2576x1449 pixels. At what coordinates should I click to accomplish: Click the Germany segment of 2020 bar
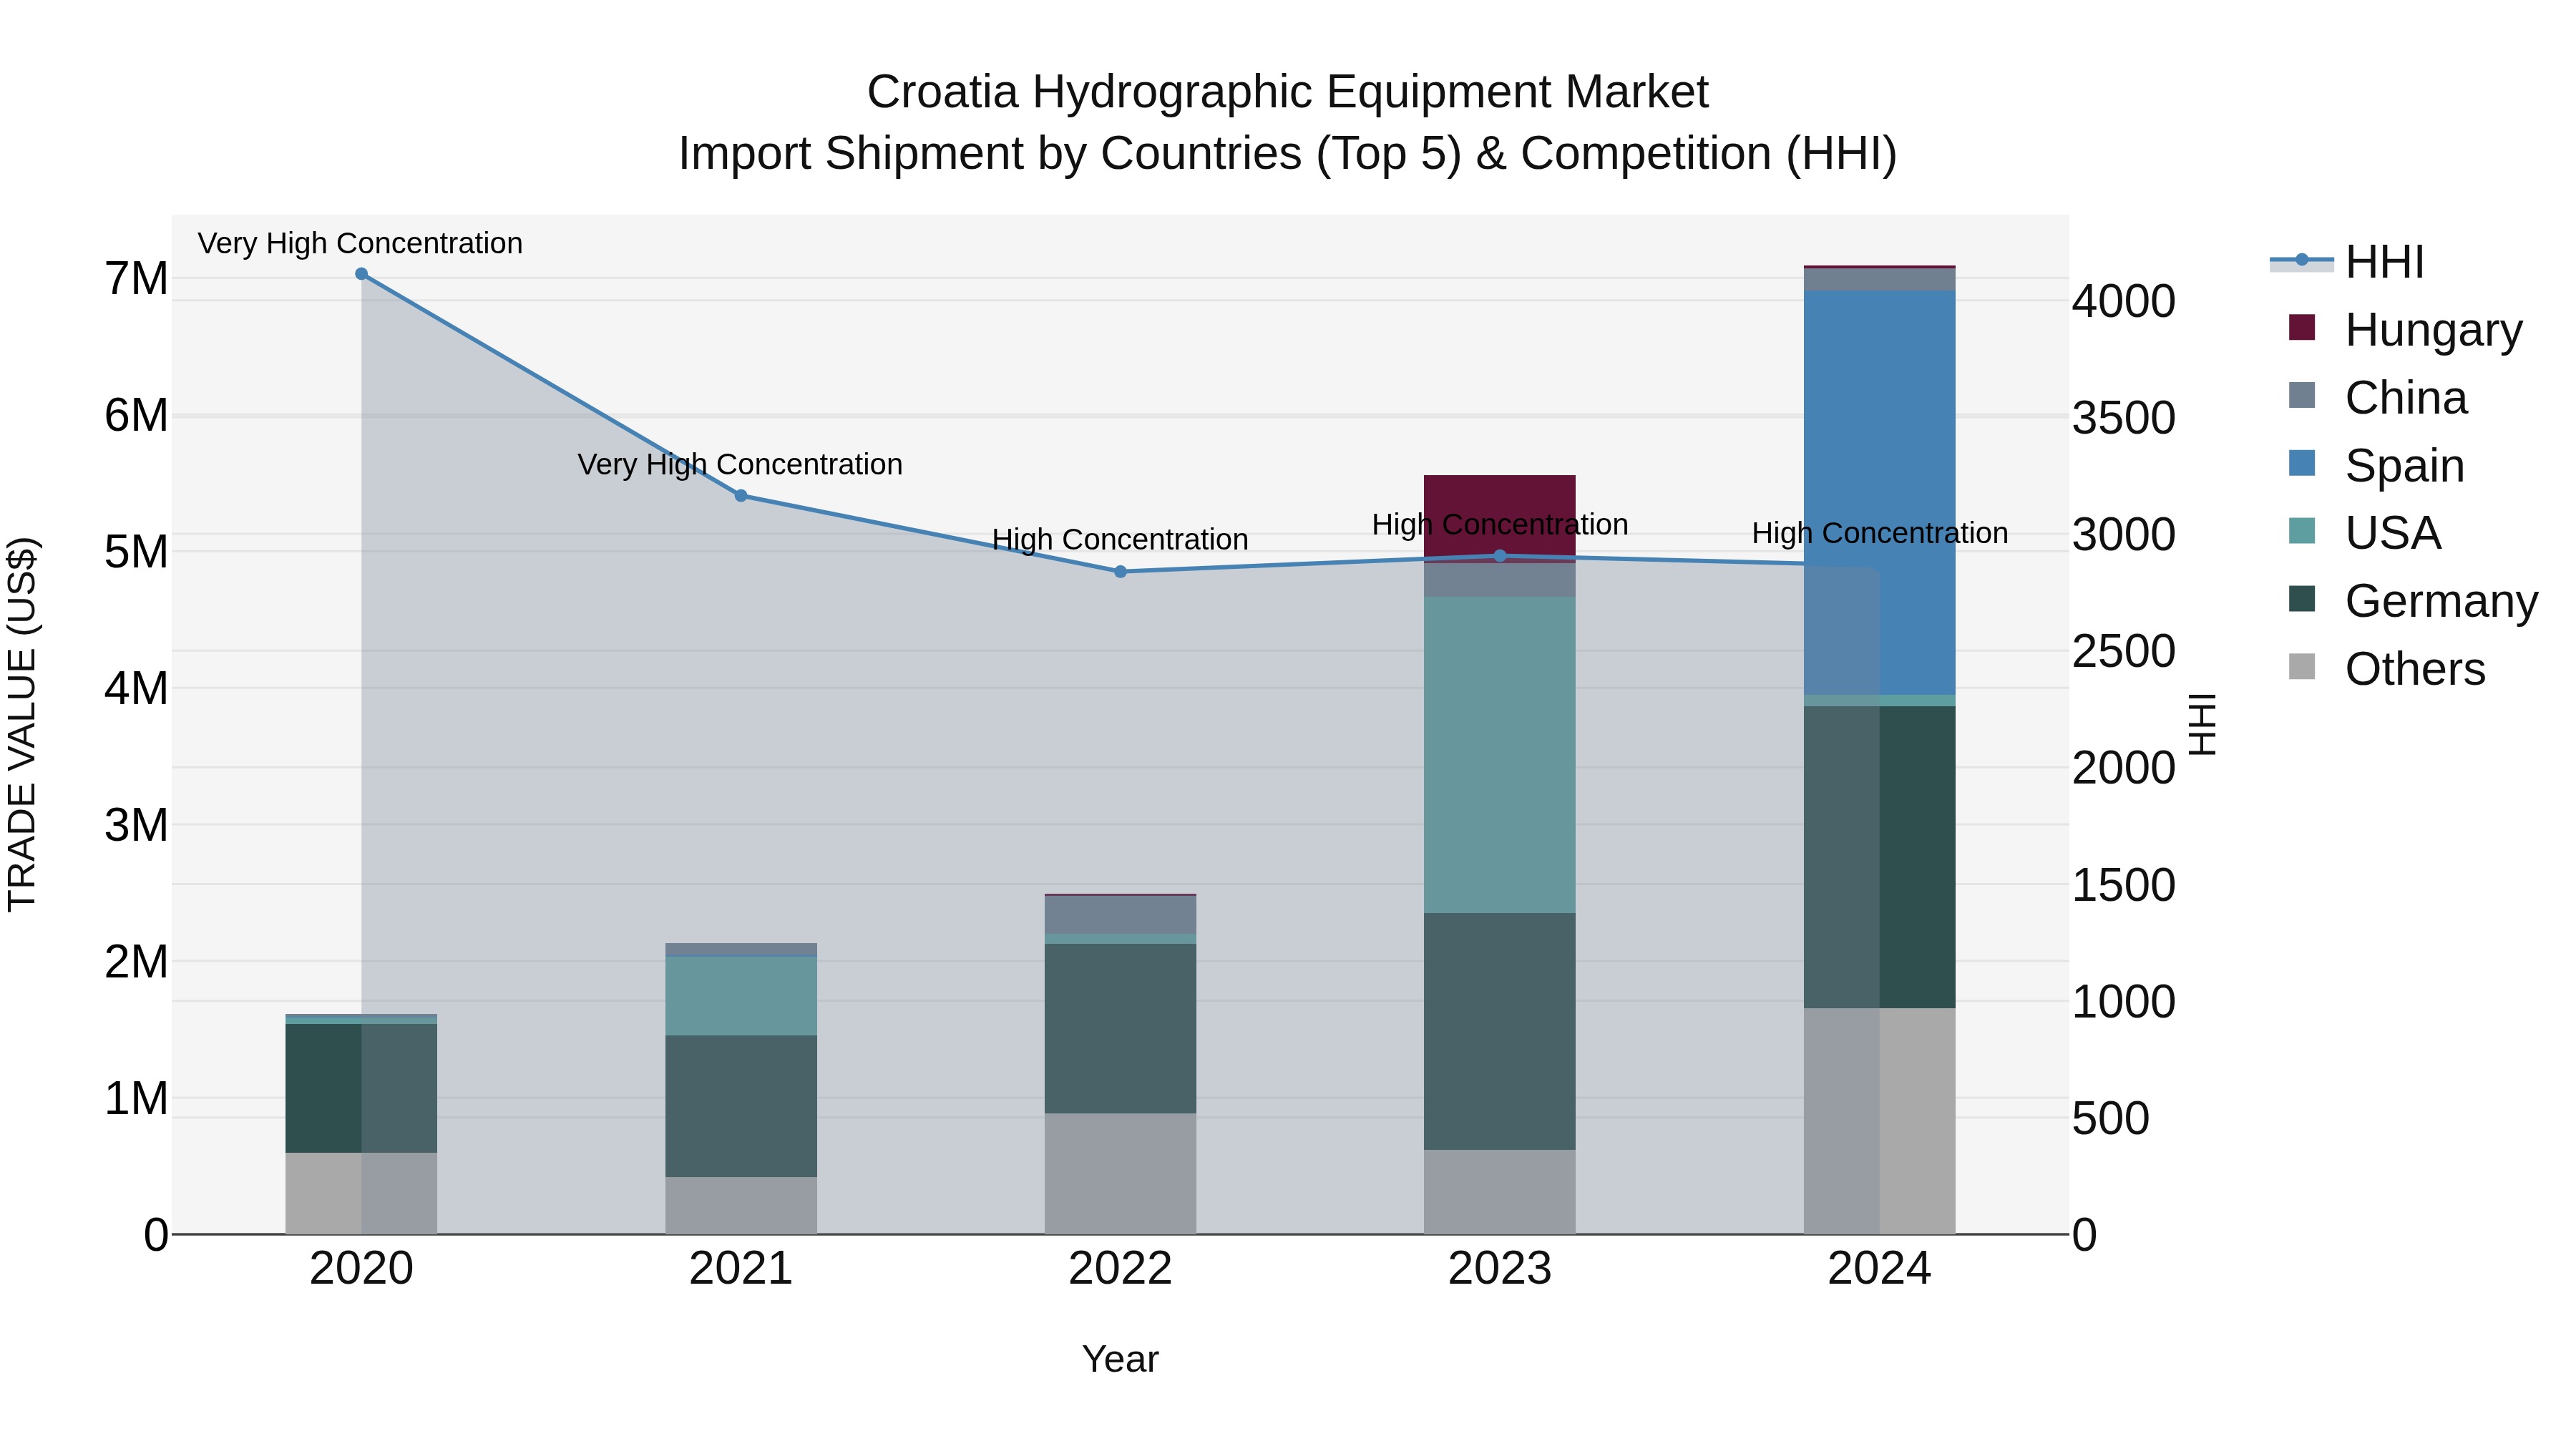[361, 1088]
